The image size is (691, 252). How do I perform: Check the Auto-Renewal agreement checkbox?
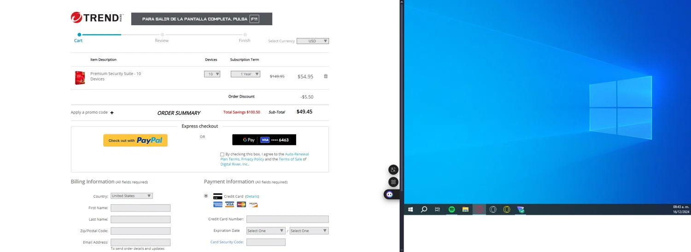click(x=222, y=155)
